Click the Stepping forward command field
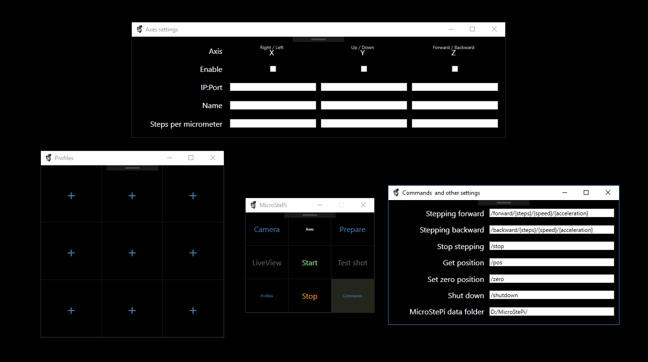 (x=551, y=213)
